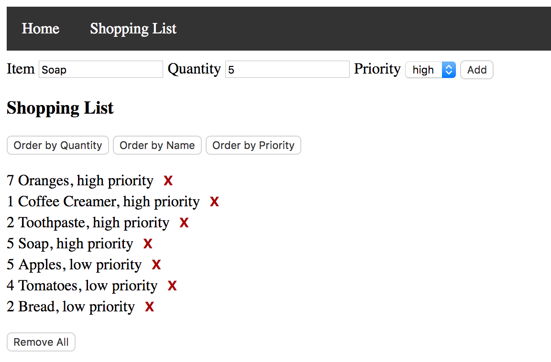The height and width of the screenshot is (362, 551).
Task: Click red X next to Tomatoes
Action: 172,286
